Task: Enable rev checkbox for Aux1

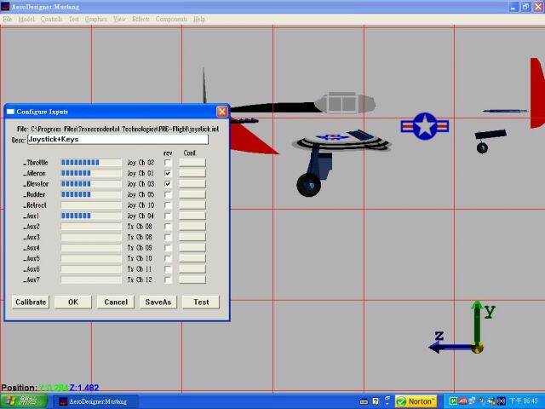Action: coord(168,216)
